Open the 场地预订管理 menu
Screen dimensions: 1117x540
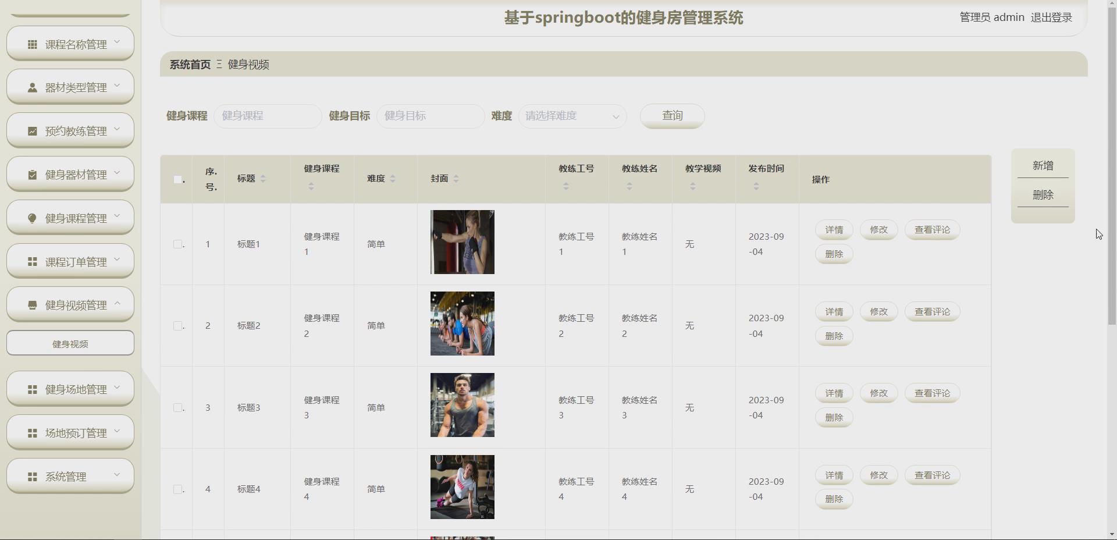pos(70,432)
